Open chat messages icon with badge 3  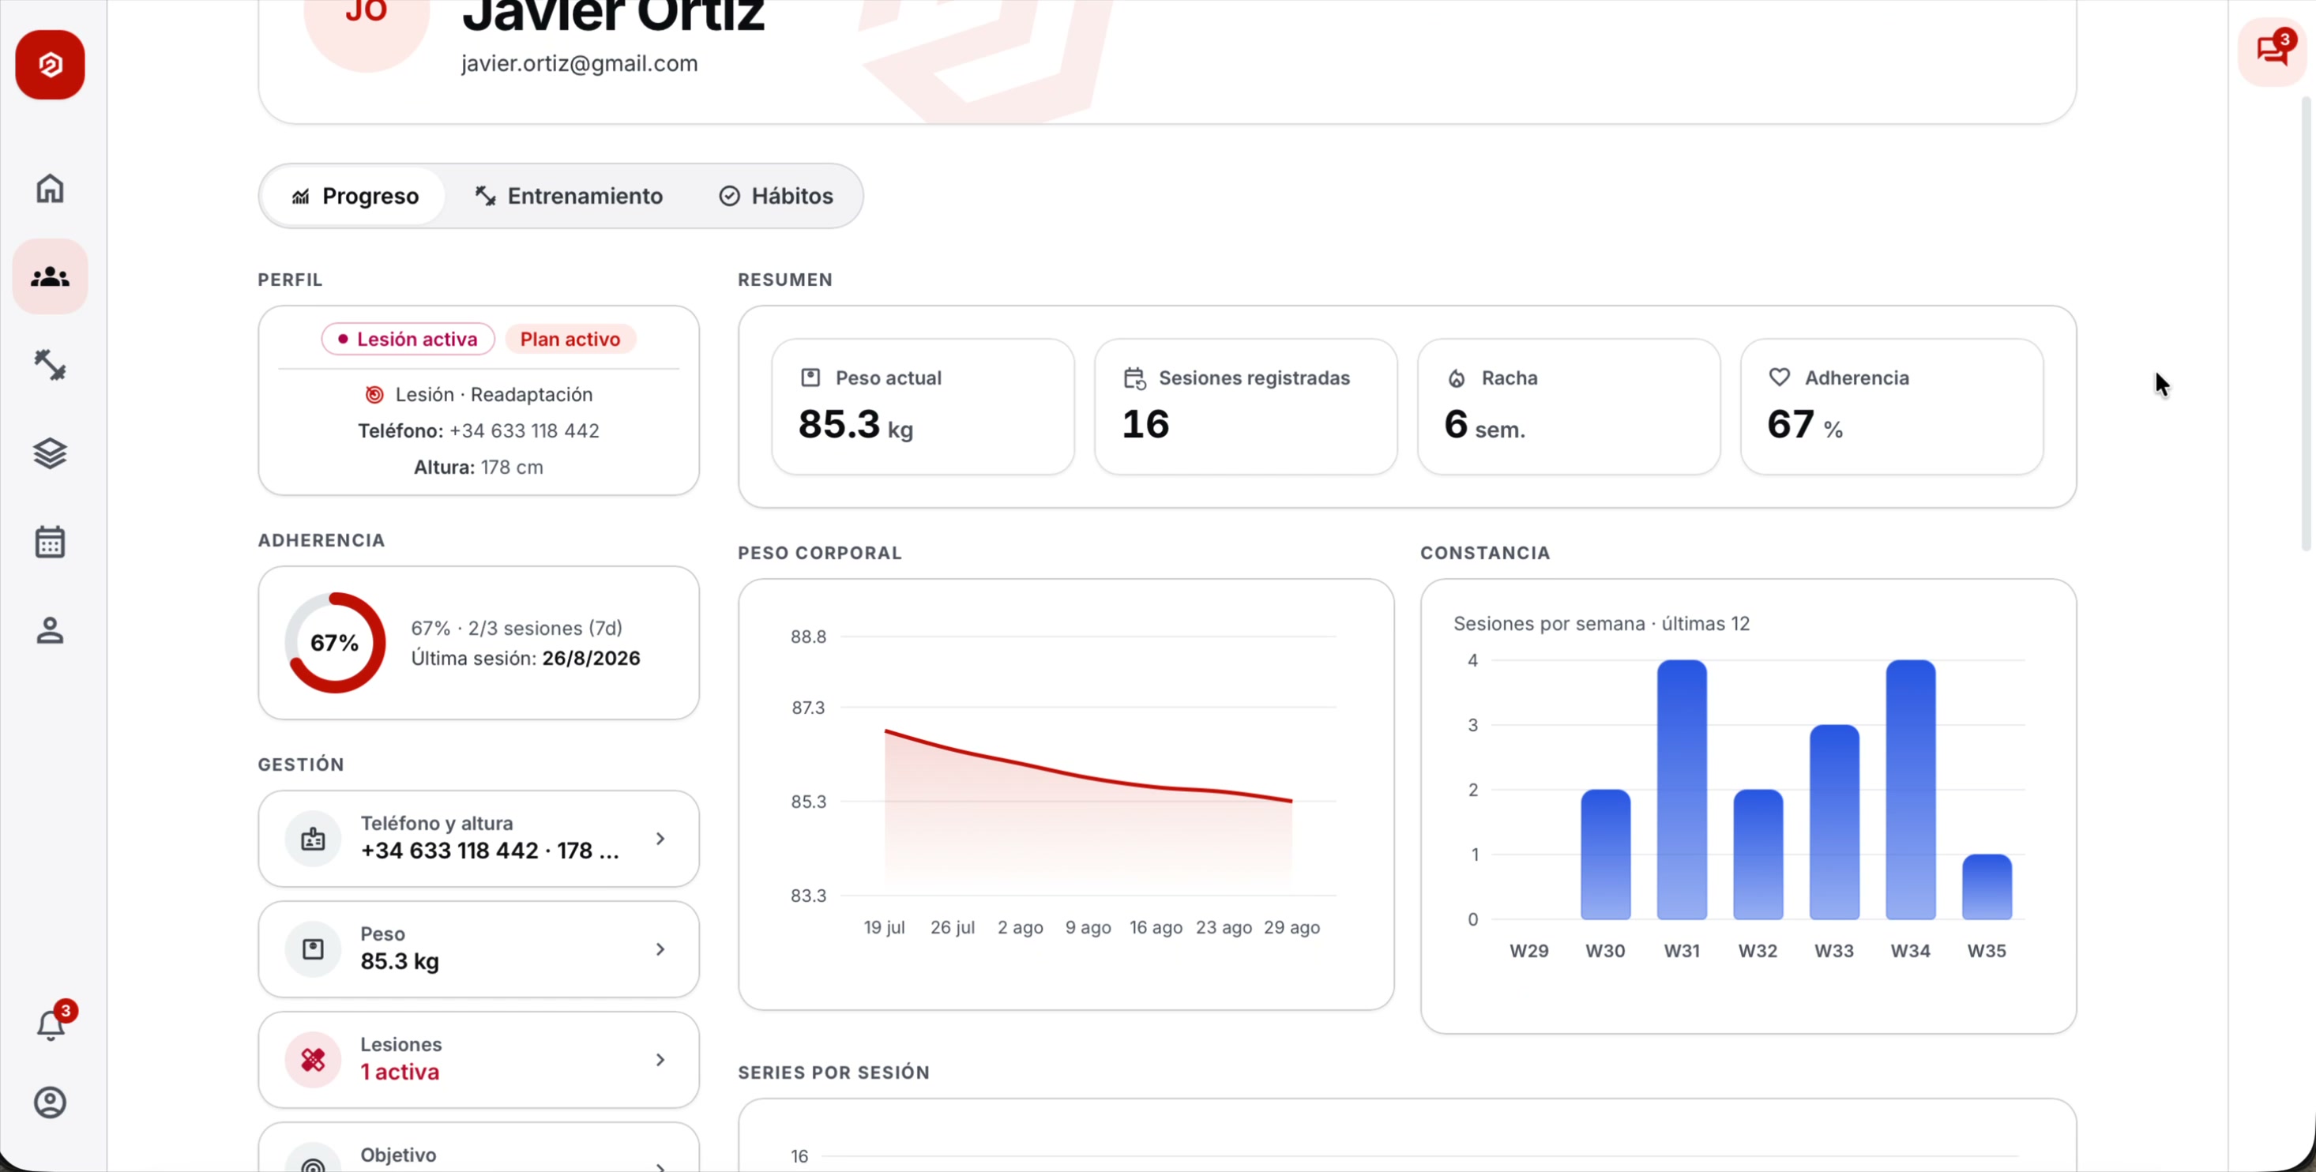[x=2273, y=51]
